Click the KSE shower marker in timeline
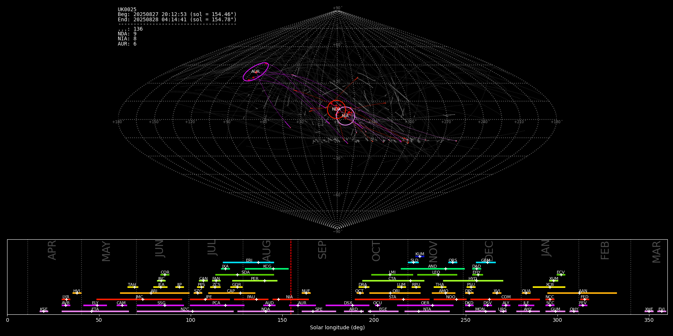The width and height of the screenshot is (673, 336). point(44,311)
